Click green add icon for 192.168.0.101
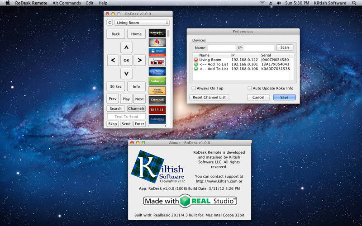Viewport: 362px width, 226px height. coord(196,64)
